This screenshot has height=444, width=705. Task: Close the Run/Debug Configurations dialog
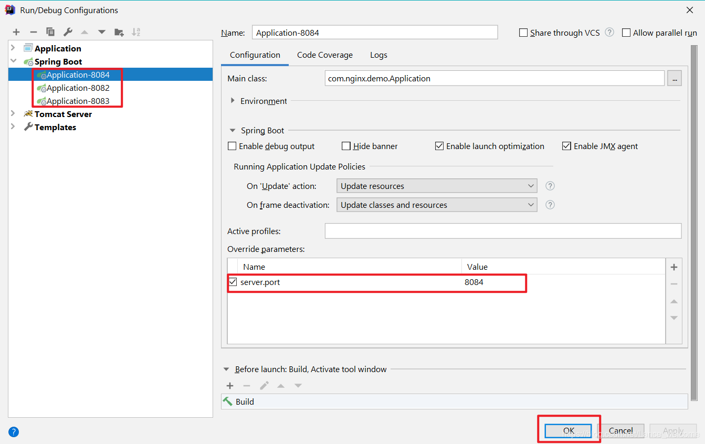(x=689, y=10)
